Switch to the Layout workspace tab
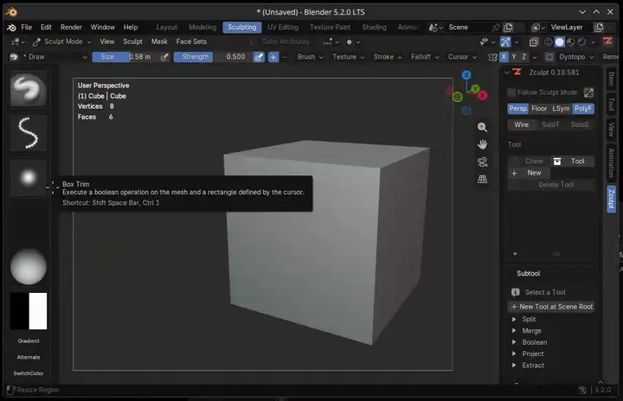The width and height of the screenshot is (623, 401). (166, 27)
